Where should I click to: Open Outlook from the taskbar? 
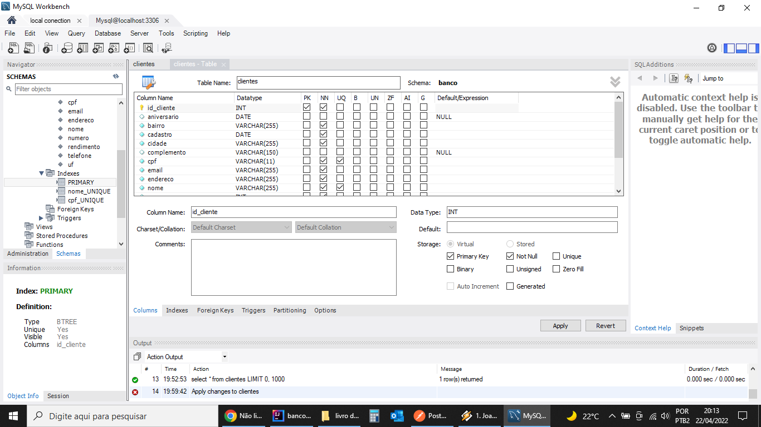point(397,416)
